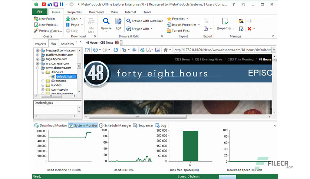Click the tree panel vertical scrollbar thumb
The image size is (310, 179).
click(79, 66)
